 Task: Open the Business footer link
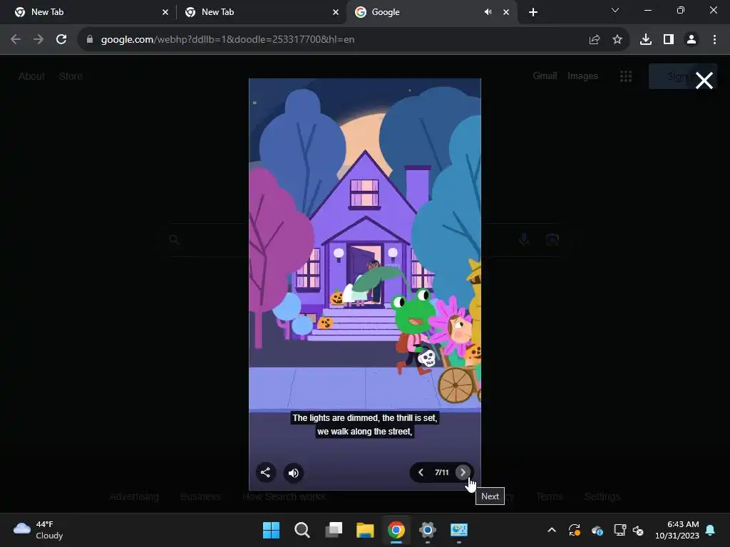[x=200, y=496]
